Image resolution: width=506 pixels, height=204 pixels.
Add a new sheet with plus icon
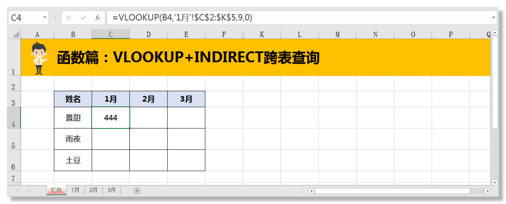point(137,191)
